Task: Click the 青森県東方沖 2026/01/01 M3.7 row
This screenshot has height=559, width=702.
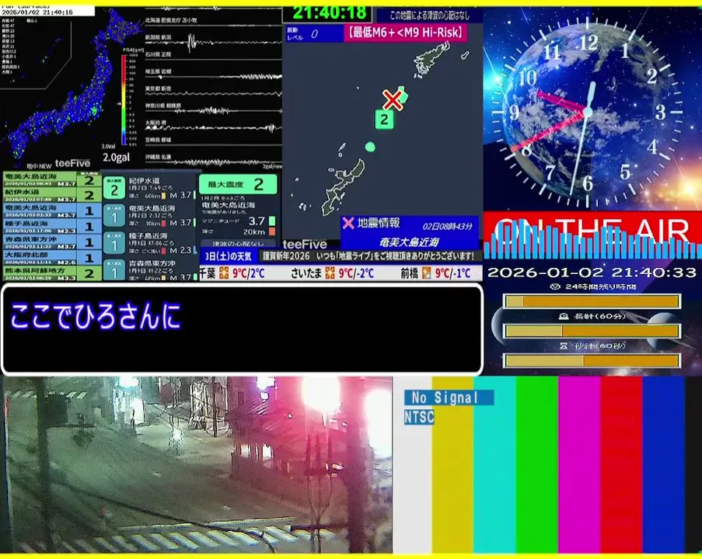Action: (x=51, y=242)
